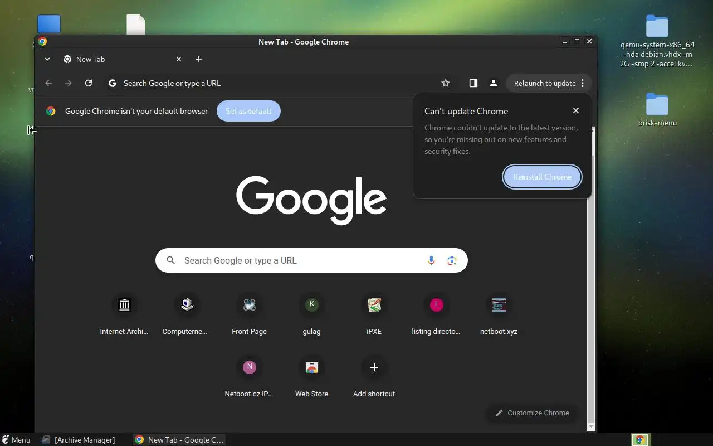Open the iPXE shortcut

[374, 315]
